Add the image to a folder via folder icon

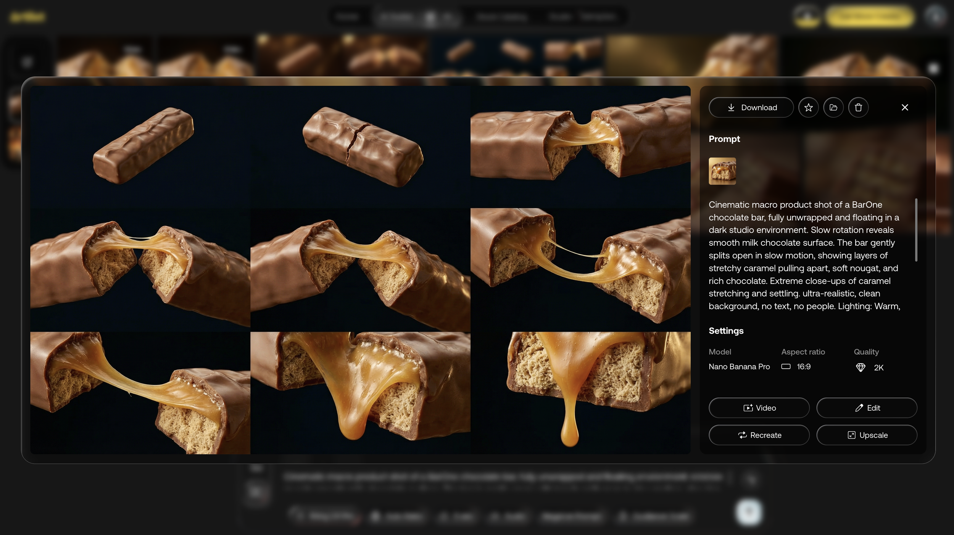point(833,107)
